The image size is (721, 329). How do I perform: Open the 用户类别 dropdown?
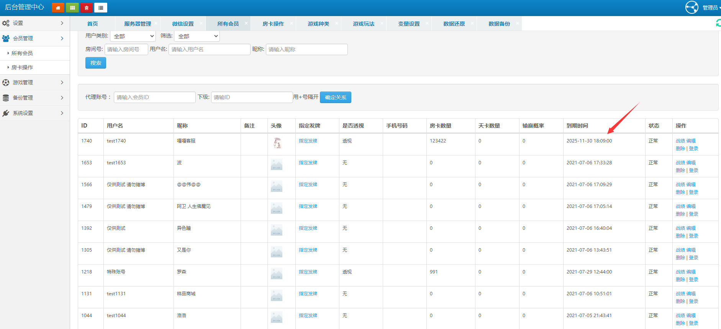pyautogui.click(x=133, y=36)
